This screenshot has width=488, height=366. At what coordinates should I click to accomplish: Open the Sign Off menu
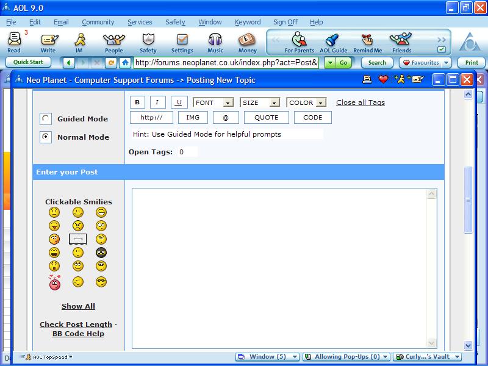click(285, 22)
